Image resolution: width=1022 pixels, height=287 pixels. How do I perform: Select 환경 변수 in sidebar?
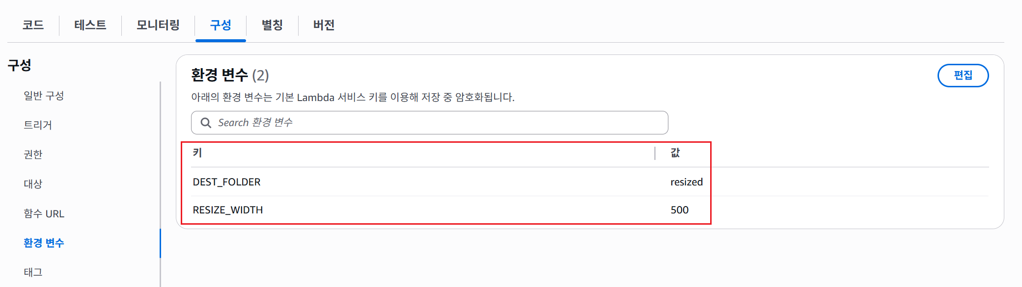click(x=44, y=243)
